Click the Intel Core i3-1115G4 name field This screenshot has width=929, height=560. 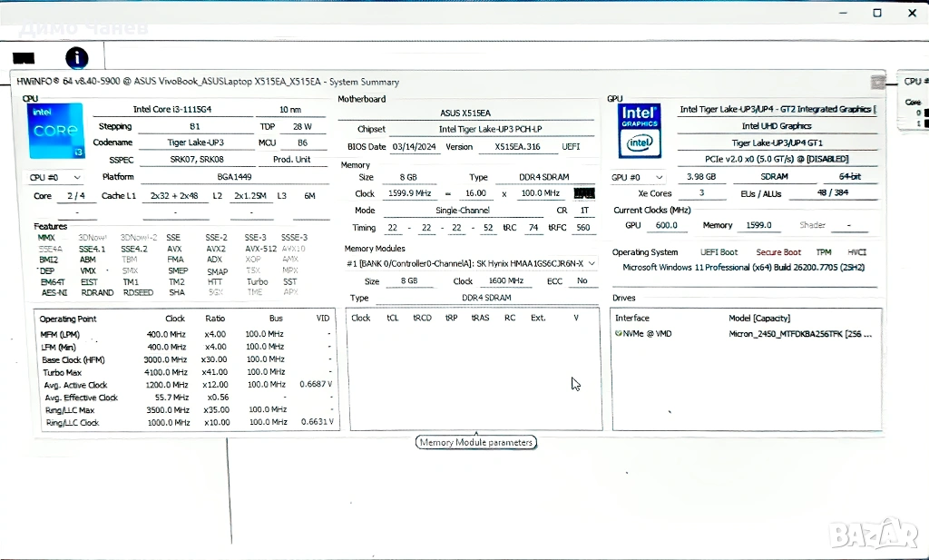coord(178,109)
